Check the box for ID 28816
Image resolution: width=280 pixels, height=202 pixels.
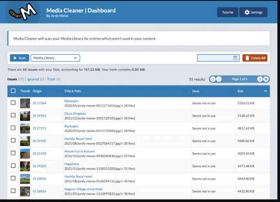click(x=13, y=191)
